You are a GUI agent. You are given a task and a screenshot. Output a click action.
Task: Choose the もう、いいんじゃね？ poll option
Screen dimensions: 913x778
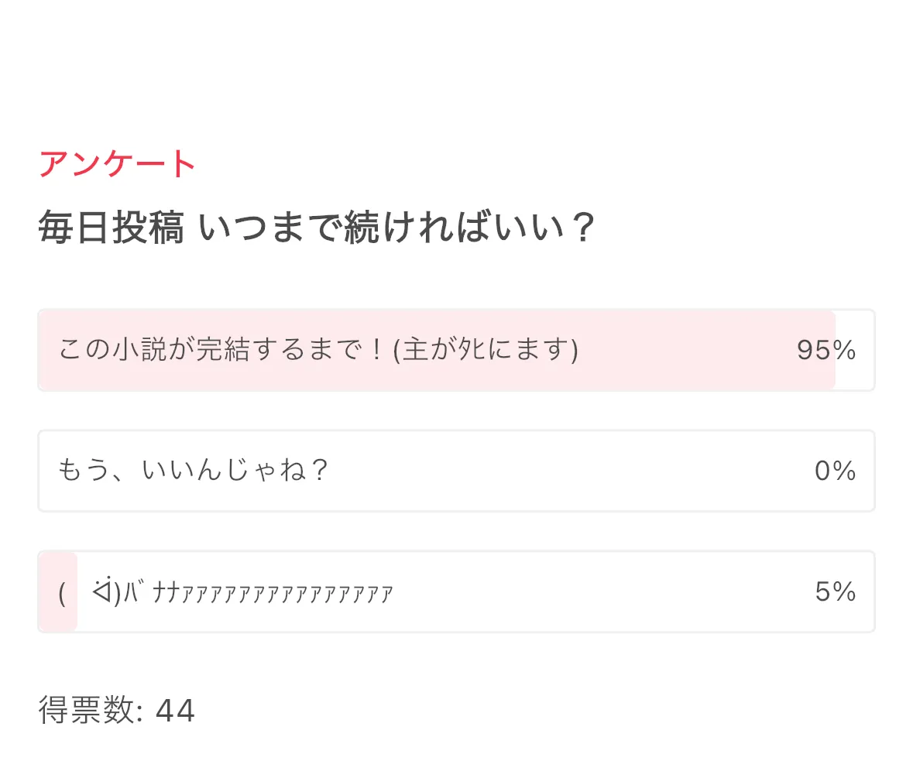[x=457, y=471]
